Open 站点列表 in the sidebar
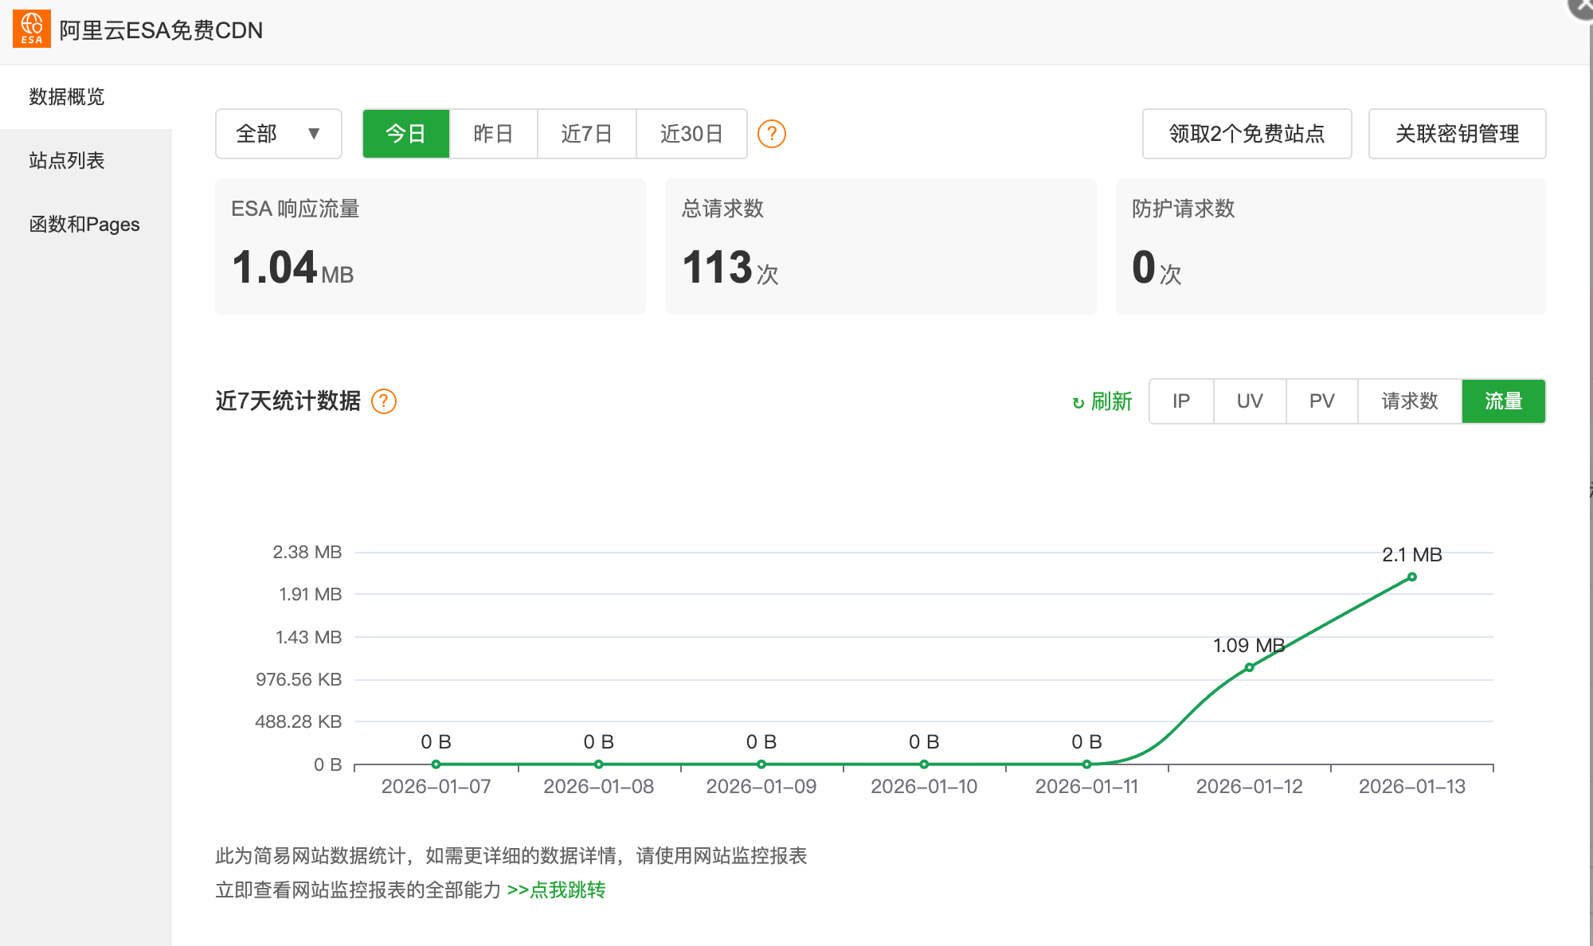Screen dimensions: 1593x946 coord(67,161)
